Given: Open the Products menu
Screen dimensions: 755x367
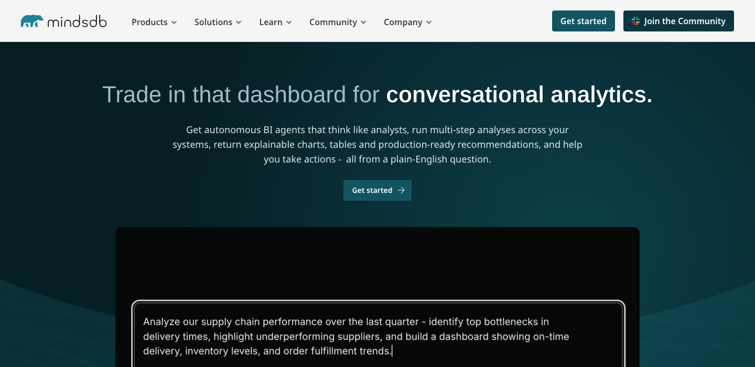Looking at the screenshot, I should tap(154, 22).
